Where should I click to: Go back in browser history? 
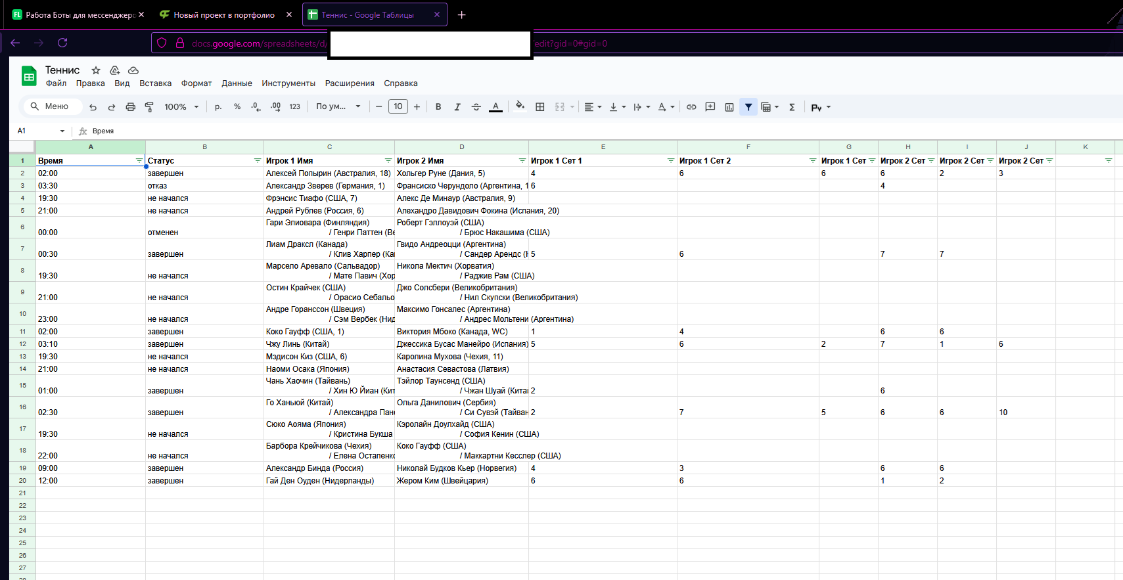pos(15,43)
